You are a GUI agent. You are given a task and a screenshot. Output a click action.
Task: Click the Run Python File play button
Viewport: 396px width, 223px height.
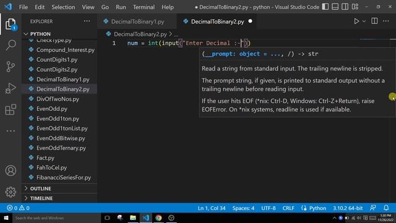(x=356, y=21)
